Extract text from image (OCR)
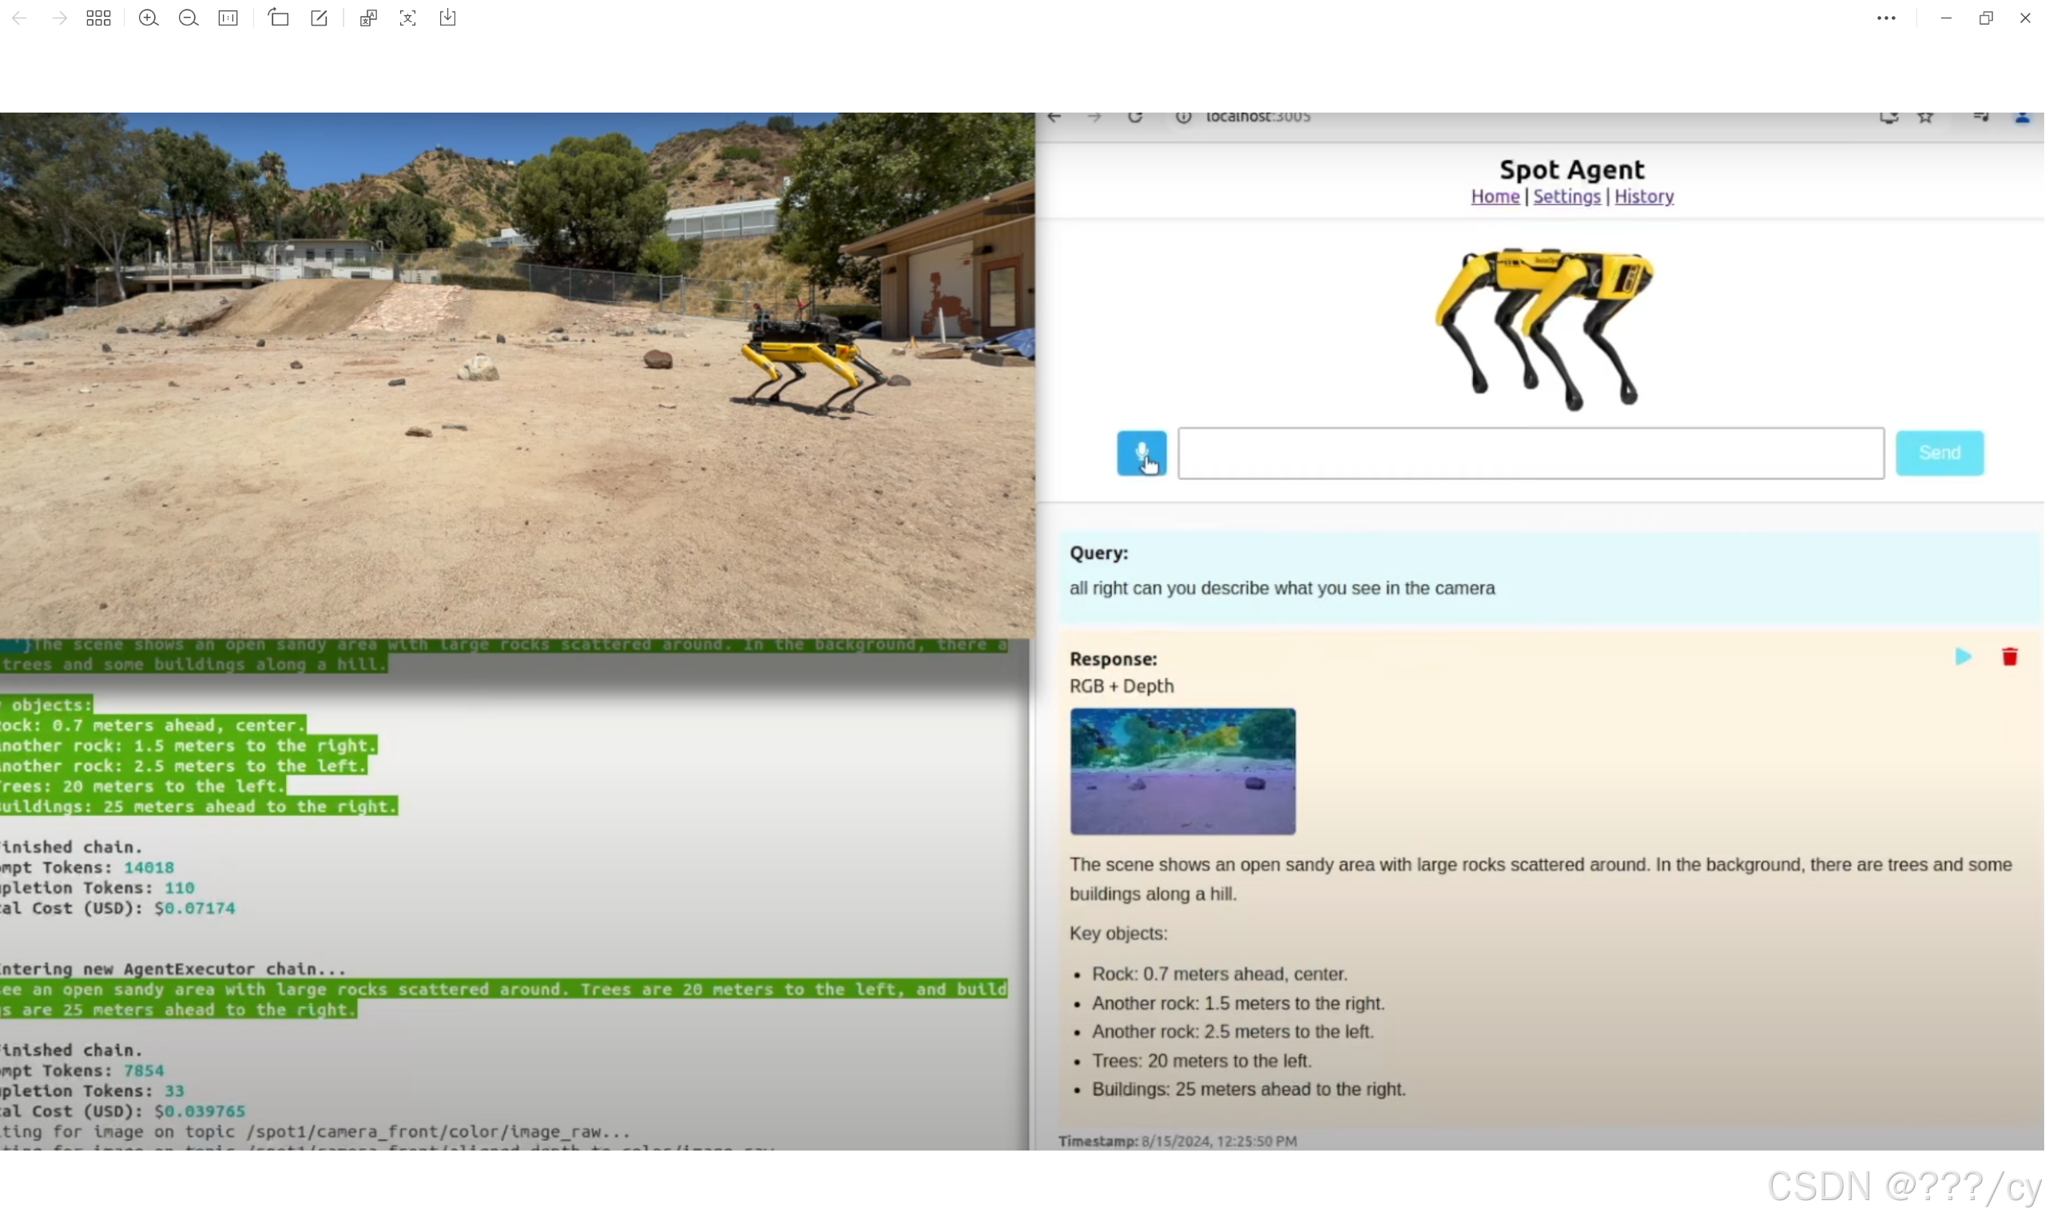Screen dimensions: 2045x1220 (408, 18)
